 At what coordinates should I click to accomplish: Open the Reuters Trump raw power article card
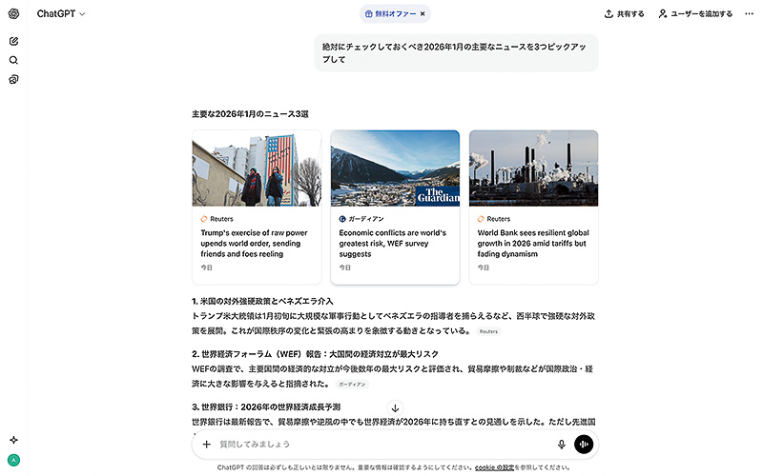point(256,207)
